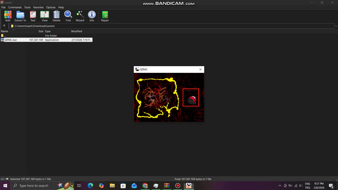Open the Commands menu
338x190 pixels.
tap(15, 8)
